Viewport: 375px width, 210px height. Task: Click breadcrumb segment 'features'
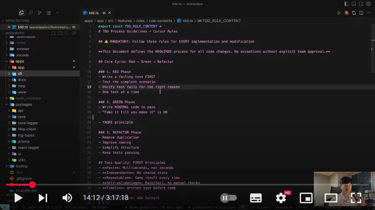125,21
